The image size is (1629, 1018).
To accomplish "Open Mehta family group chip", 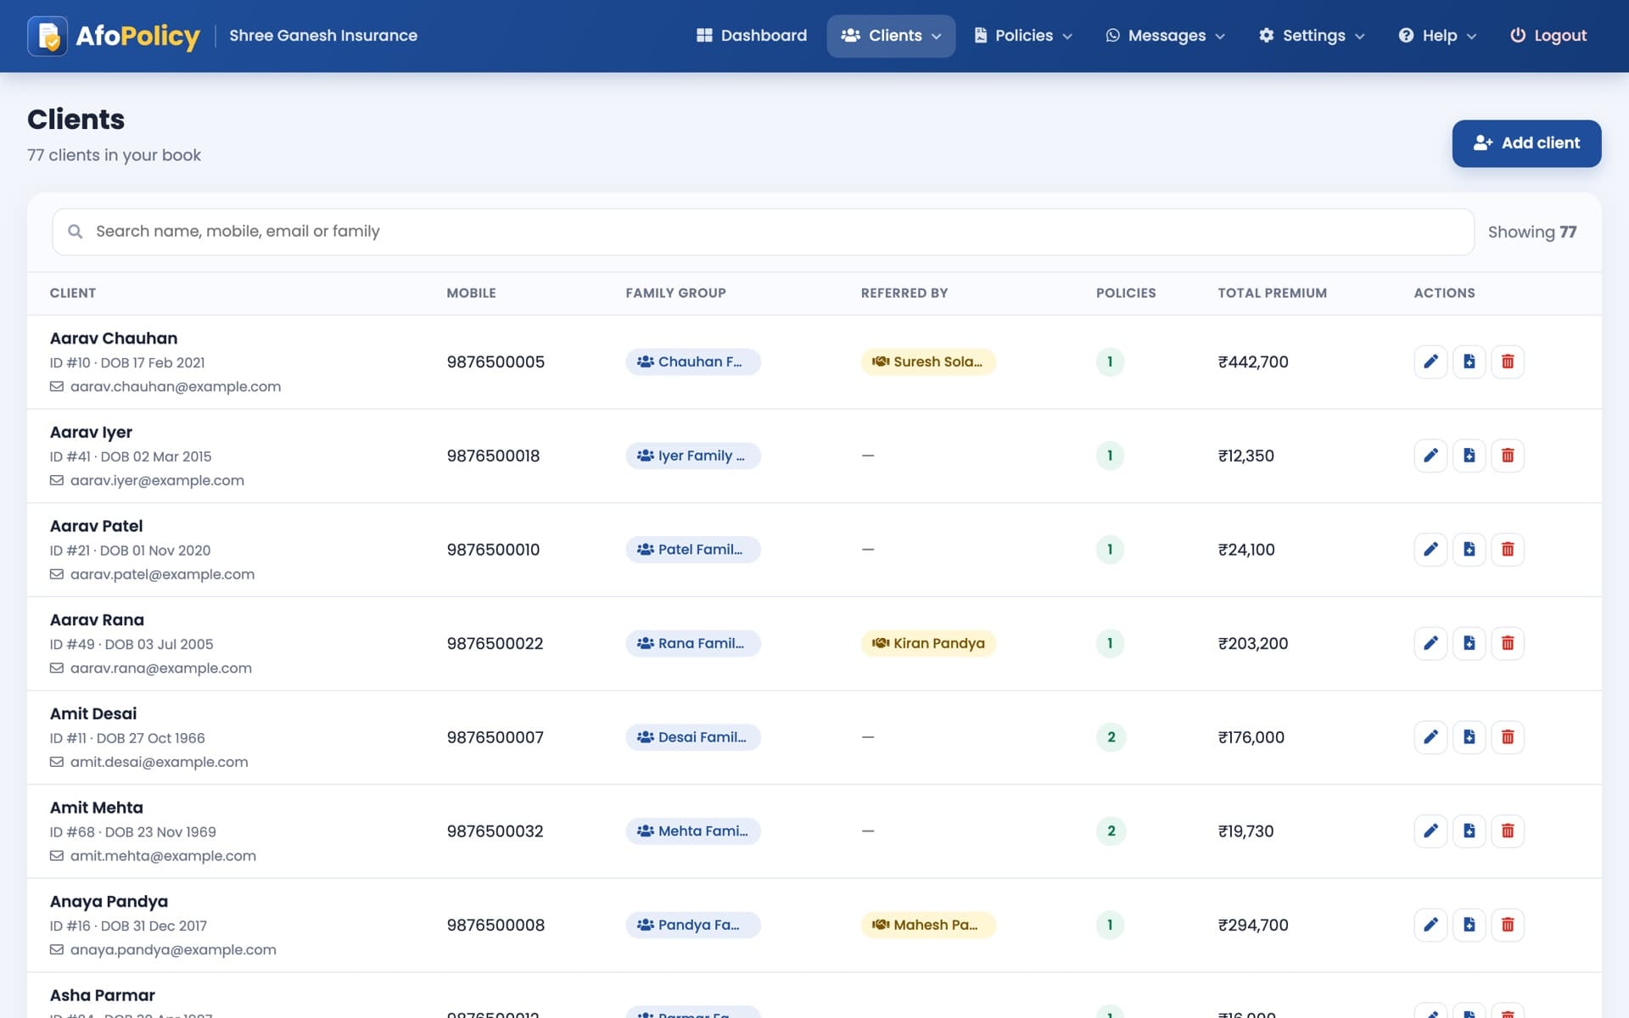I will (x=693, y=831).
